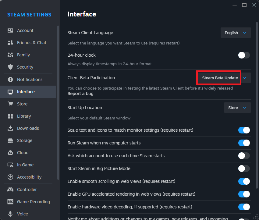Click the Notifications exclamation icon
Image resolution: width=259 pixels, height=220 pixels.
(x=10, y=80)
